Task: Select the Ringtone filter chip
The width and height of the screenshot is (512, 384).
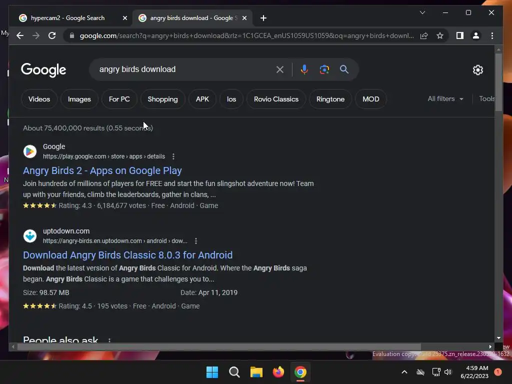Action: 330,99
